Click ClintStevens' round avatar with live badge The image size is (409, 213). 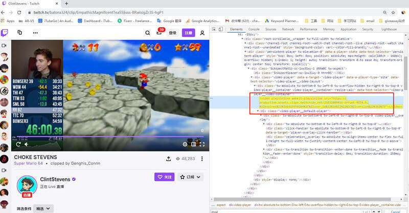[x=27, y=186]
